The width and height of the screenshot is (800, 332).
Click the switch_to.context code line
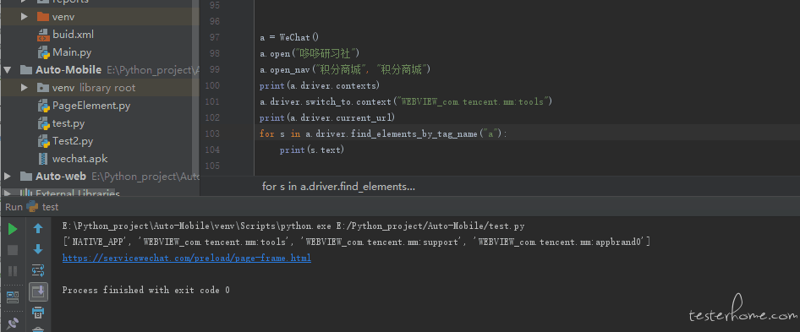click(x=406, y=102)
